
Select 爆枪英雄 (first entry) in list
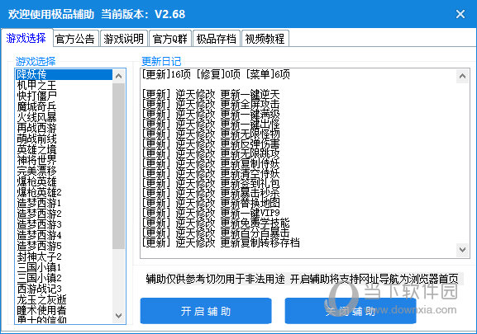(64, 181)
